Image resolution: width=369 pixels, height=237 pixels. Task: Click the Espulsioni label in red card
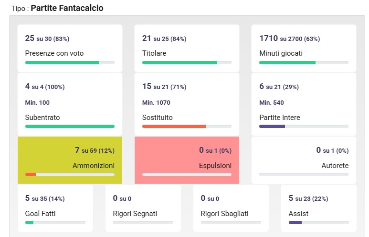pos(215,166)
